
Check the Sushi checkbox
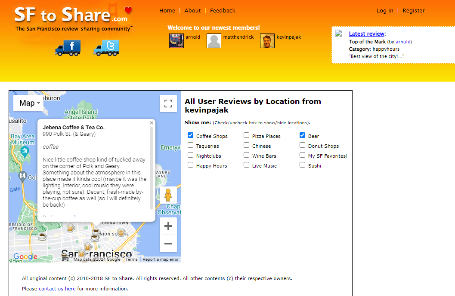(x=303, y=165)
